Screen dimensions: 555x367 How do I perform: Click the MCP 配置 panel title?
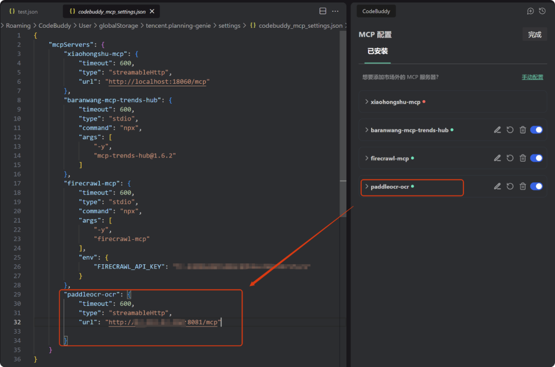(x=375, y=35)
